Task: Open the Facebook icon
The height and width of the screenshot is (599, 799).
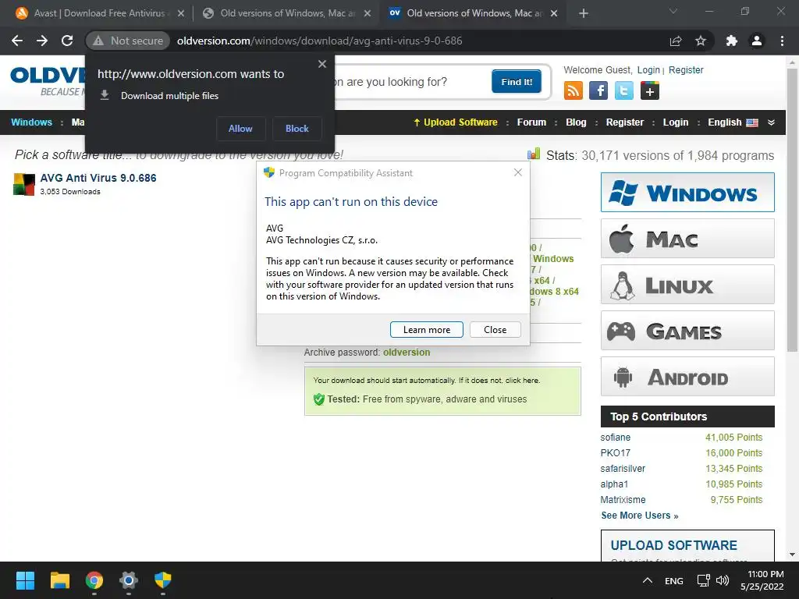Action: tap(598, 90)
